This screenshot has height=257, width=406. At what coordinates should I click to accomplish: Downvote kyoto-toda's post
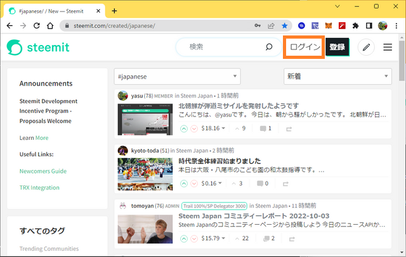pos(194,184)
